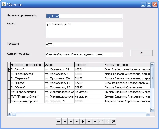
Task: Refresh data with the navigator reload button
Action: coord(113,121)
